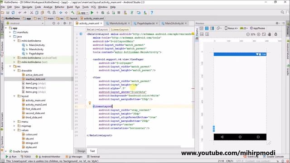Open the app run configuration dropdown

tap(82, 13)
